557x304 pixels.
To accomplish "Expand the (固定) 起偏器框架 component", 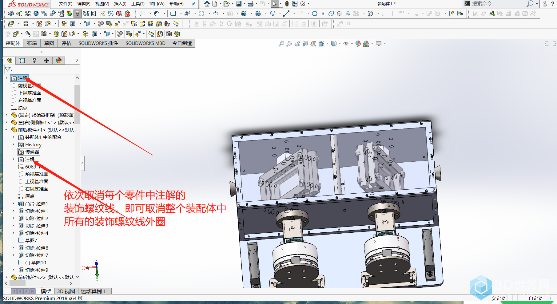I will click(x=6, y=115).
